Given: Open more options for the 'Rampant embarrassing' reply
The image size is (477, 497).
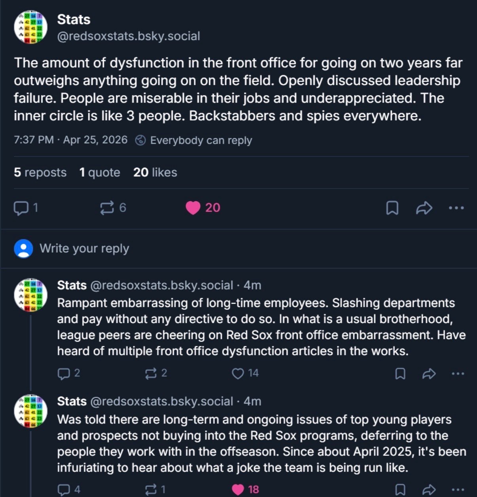Looking at the screenshot, I should pyautogui.click(x=458, y=373).
